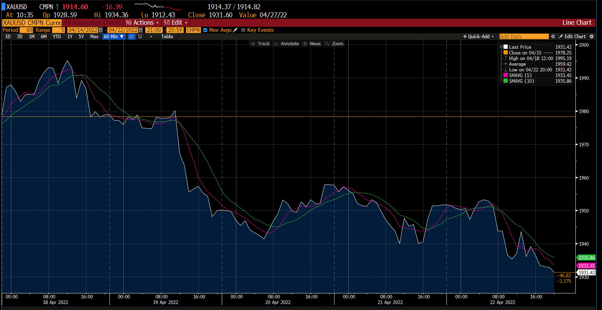Edit moving averages with the pencil icon
This screenshot has width=602, height=310.
pyautogui.click(x=235, y=30)
